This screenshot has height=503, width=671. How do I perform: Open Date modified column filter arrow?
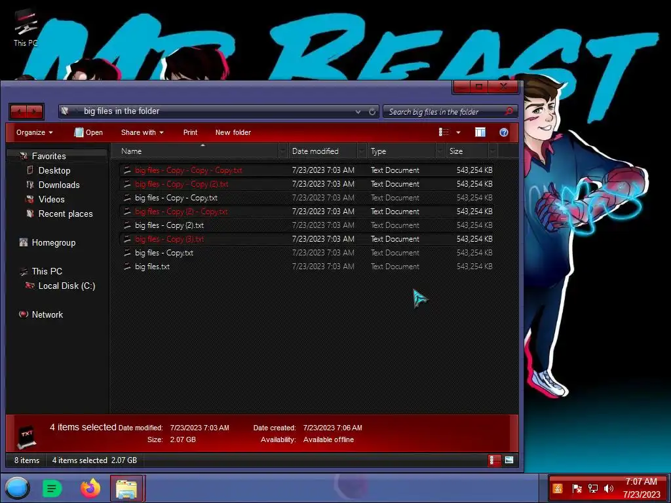pos(362,151)
